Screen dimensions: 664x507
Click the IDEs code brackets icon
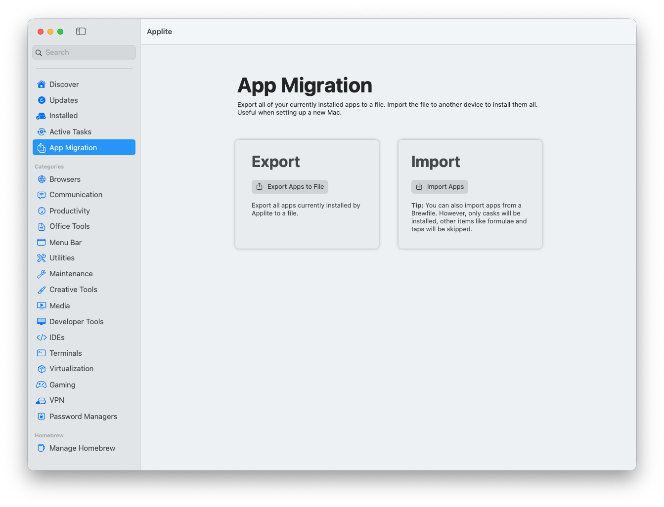coord(42,338)
